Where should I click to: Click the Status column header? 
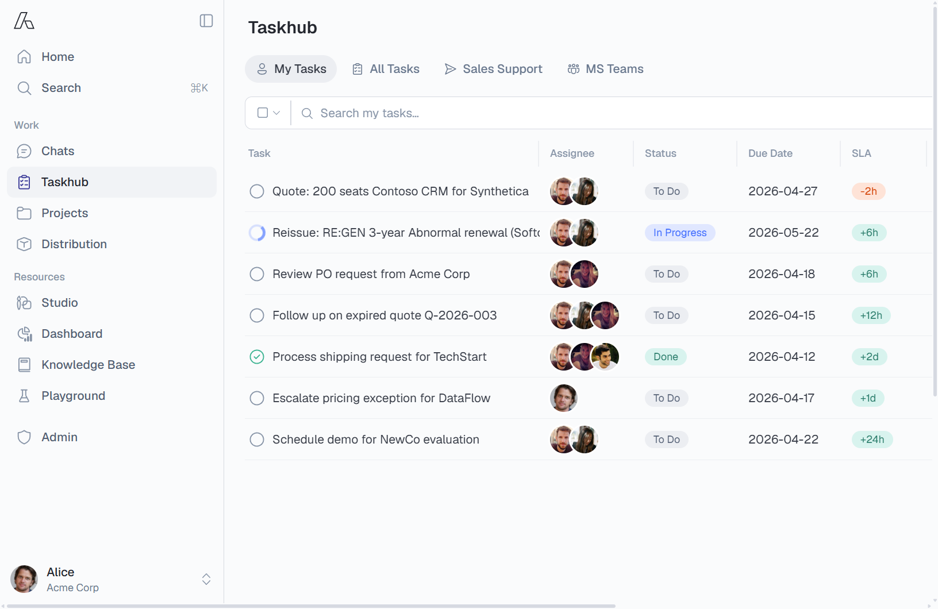[x=660, y=153]
